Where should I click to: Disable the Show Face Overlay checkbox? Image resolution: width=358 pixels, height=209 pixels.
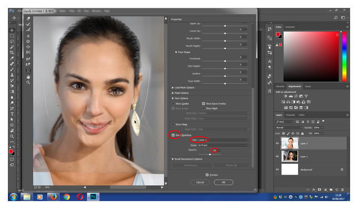(x=203, y=103)
